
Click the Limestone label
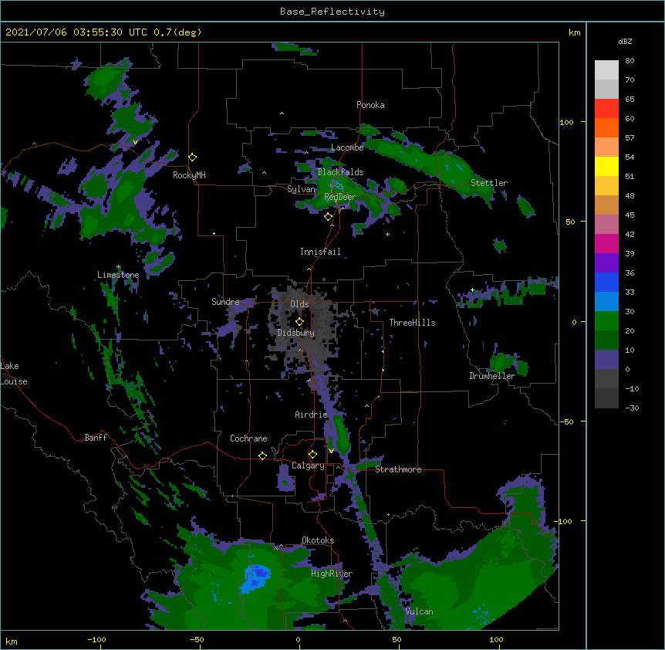[118, 275]
